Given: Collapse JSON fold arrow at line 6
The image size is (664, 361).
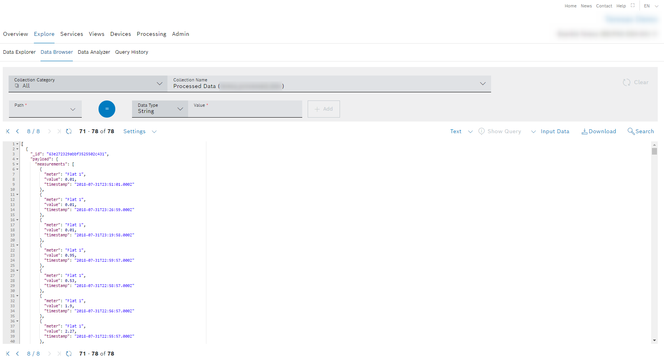Looking at the screenshot, I should 18,169.
